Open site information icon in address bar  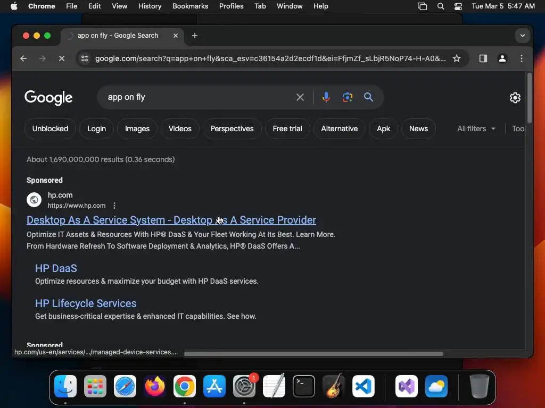[85, 58]
